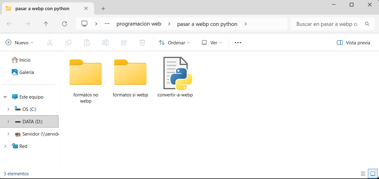Click the Copy icon in the toolbar
The width and height of the screenshot is (379, 179).
[68, 43]
